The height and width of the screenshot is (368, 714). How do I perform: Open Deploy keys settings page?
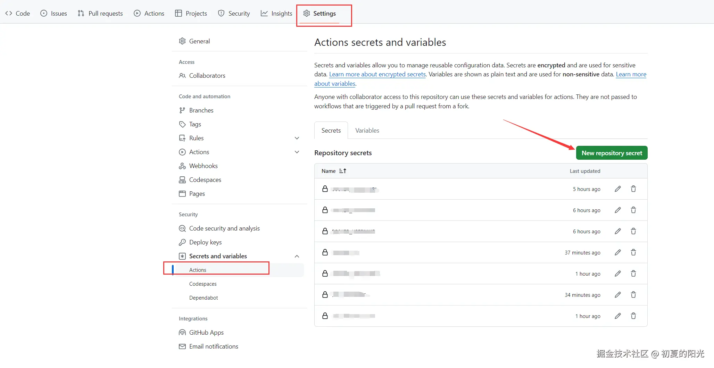(x=205, y=242)
